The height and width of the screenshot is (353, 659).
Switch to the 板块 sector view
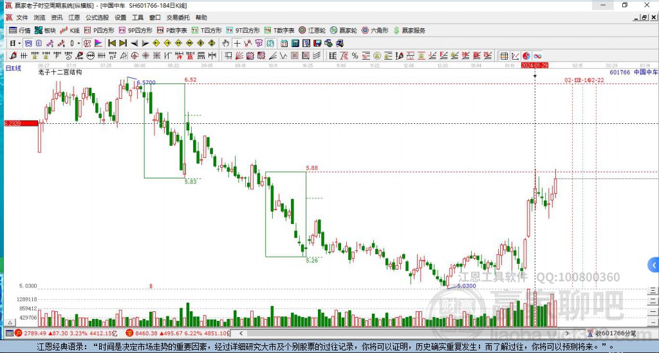[x=45, y=30]
